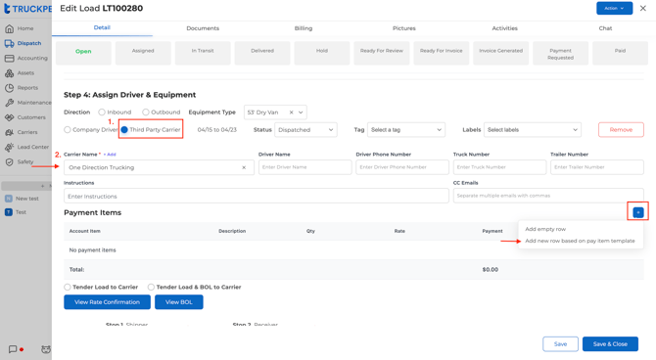656x360 pixels.
Task: Open the Status Dispatched dropdown
Action: click(305, 129)
